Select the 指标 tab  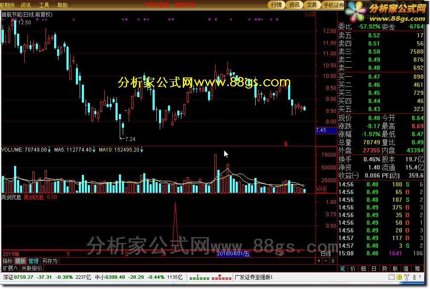pos(7,261)
